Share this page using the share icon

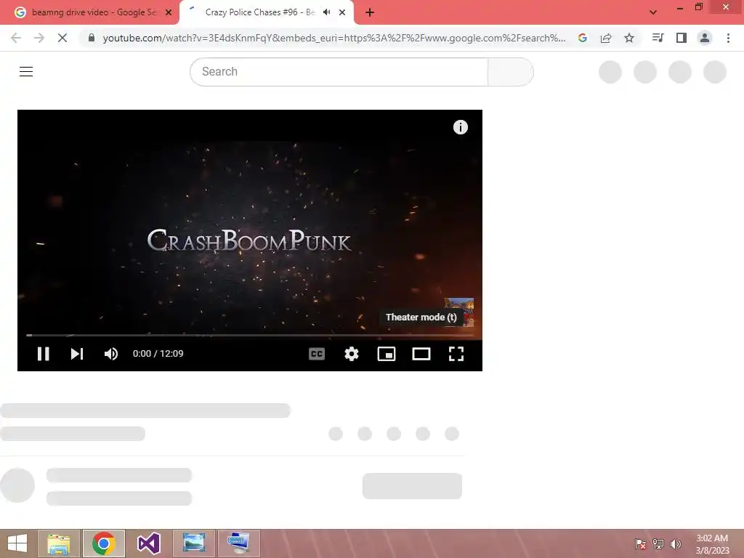pos(606,38)
